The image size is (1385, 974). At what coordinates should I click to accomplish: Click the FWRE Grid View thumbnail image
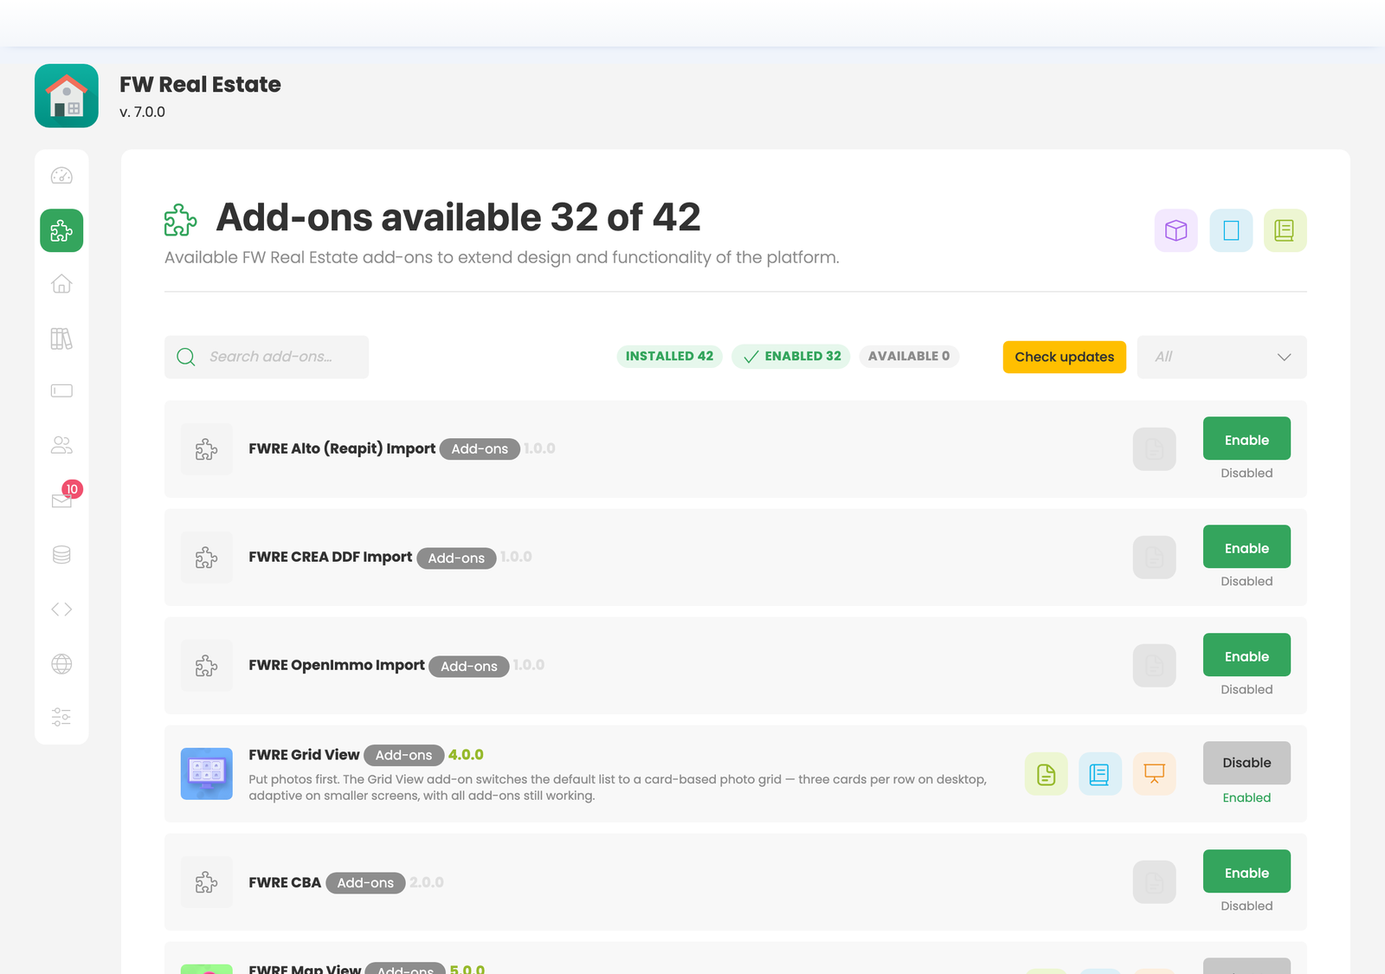coord(207,774)
